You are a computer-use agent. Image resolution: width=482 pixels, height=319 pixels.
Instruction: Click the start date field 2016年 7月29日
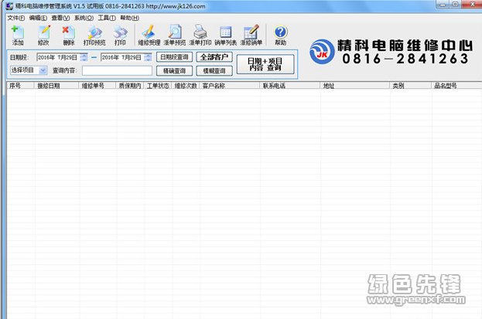pos(58,57)
